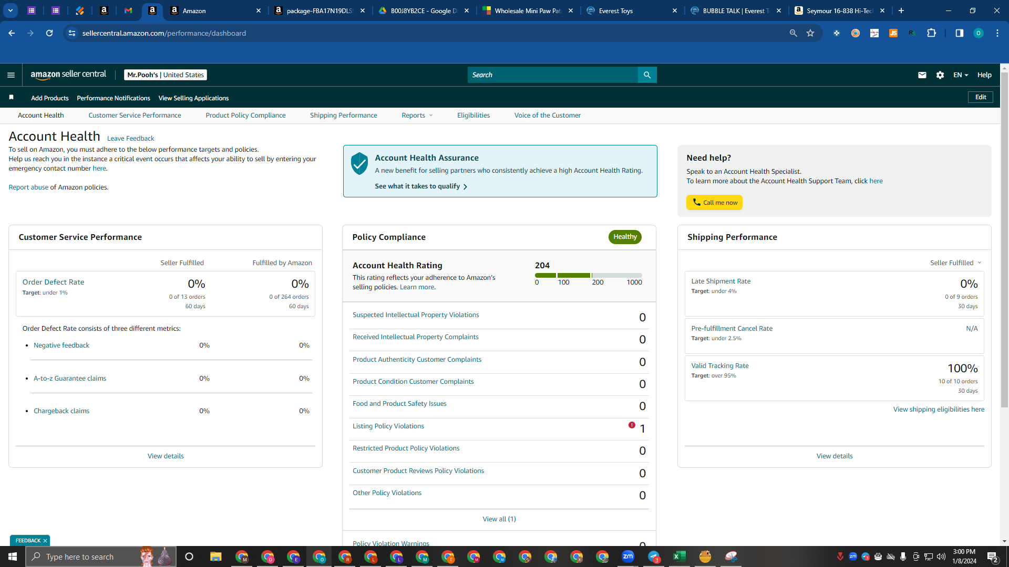Image resolution: width=1009 pixels, height=567 pixels.
Task: Click the Edit button in the favorites bar
Action: tap(981, 97)
